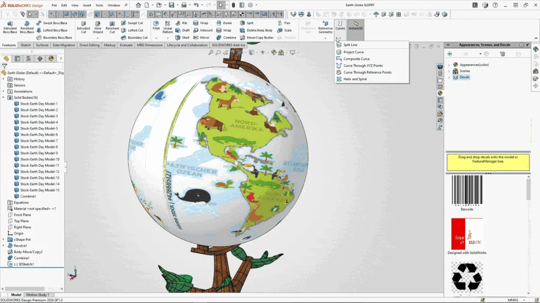The height and width of the screenshot is (303, 540).
Task: Expand the Appearances(color) node
Action: click(449, 65)
